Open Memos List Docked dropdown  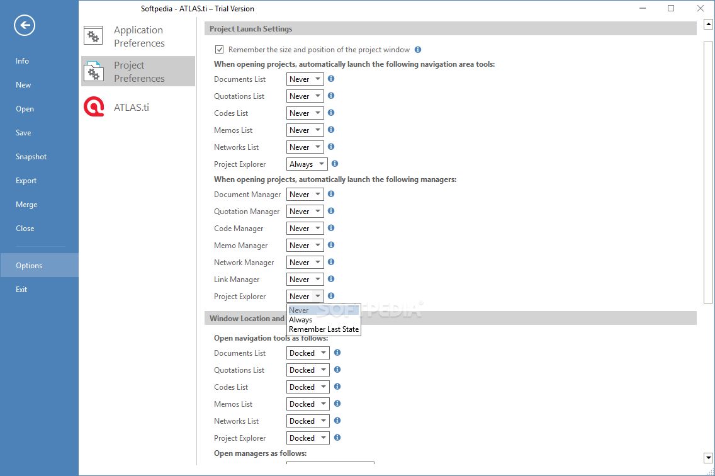click(x=308, y=404)
